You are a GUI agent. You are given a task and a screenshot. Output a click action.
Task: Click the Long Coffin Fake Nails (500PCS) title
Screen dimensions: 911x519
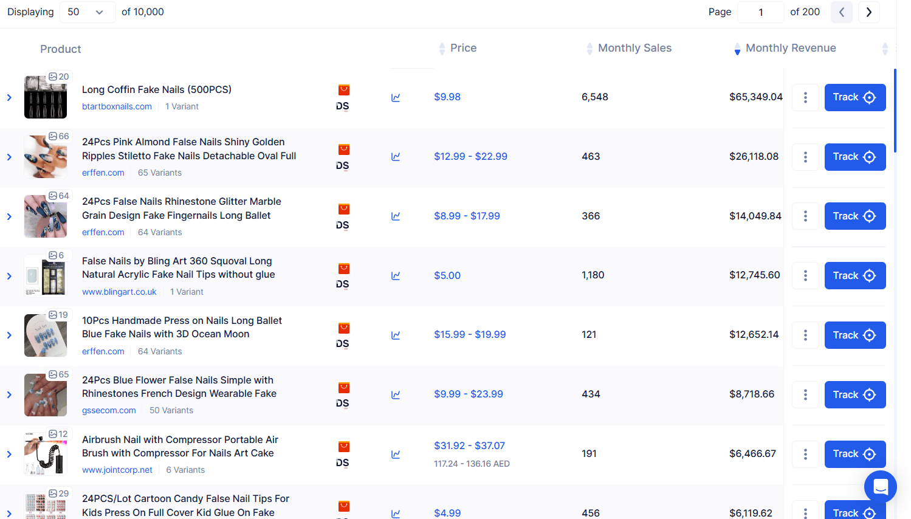157,90
